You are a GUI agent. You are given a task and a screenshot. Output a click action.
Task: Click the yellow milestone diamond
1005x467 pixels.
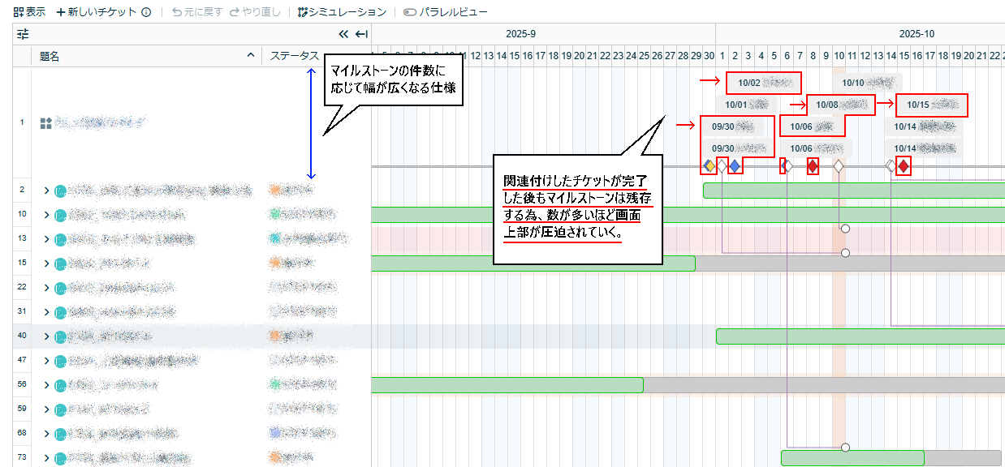click(710, 166)
